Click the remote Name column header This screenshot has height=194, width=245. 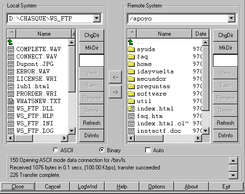click(164, 33)
